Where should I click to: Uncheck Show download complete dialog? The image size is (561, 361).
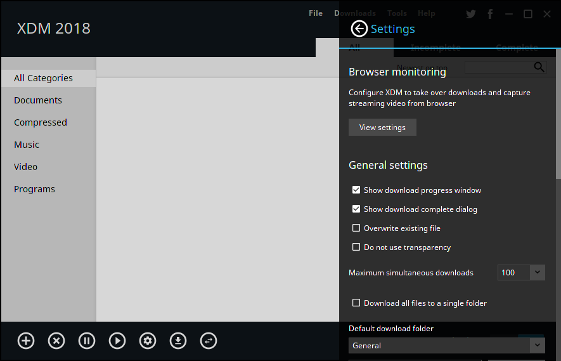point(356,209)
